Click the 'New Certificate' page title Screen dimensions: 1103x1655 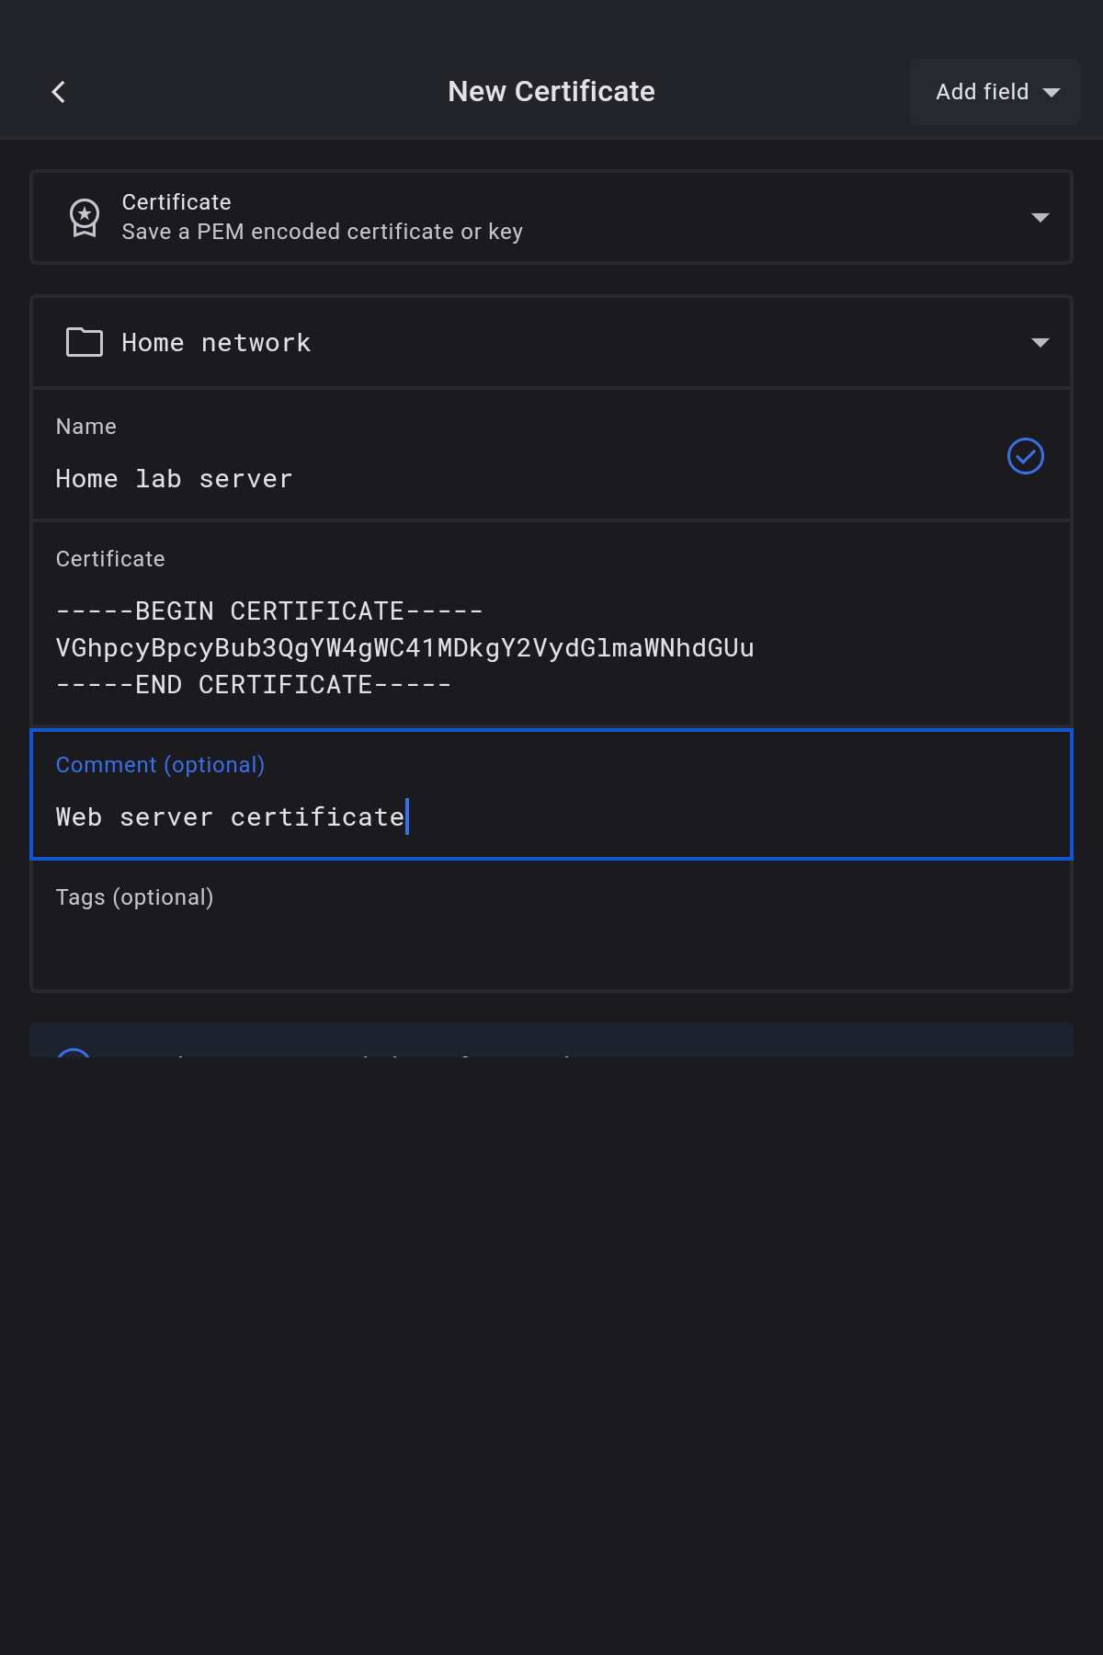pos(551,92)
